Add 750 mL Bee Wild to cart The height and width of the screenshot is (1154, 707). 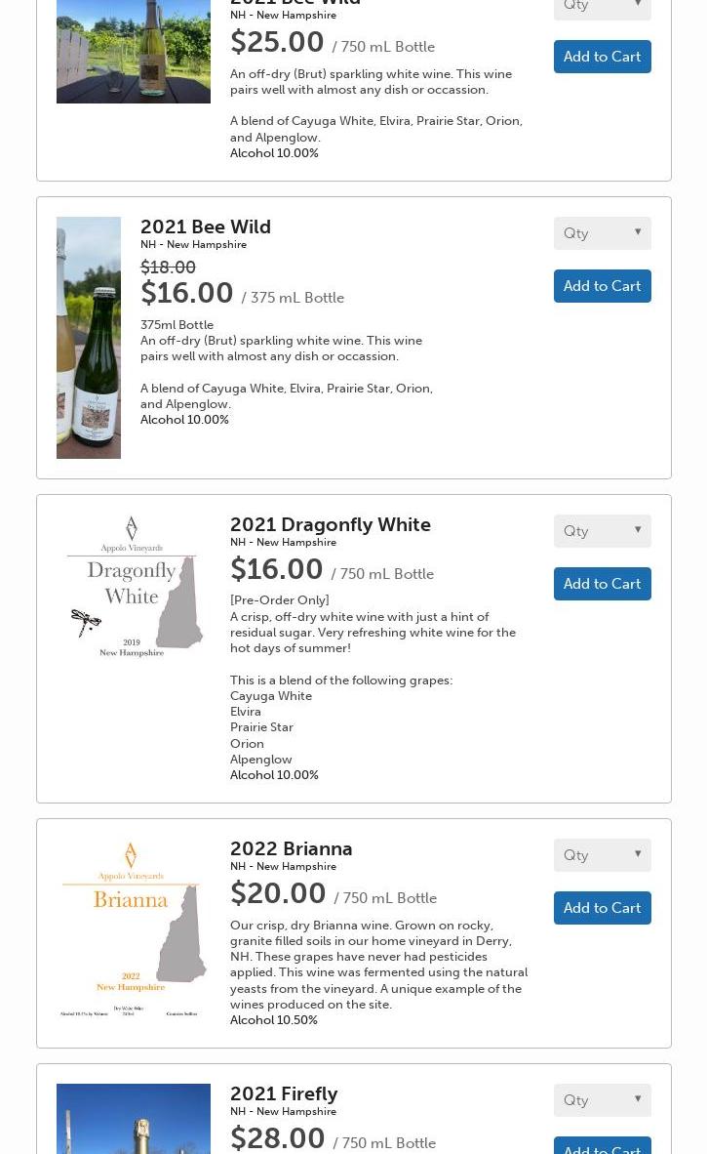point(602,57)
